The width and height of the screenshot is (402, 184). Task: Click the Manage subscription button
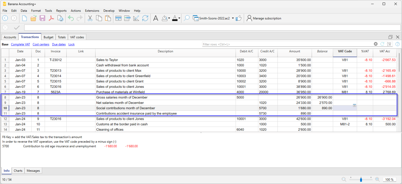click(x=264, y=18)
